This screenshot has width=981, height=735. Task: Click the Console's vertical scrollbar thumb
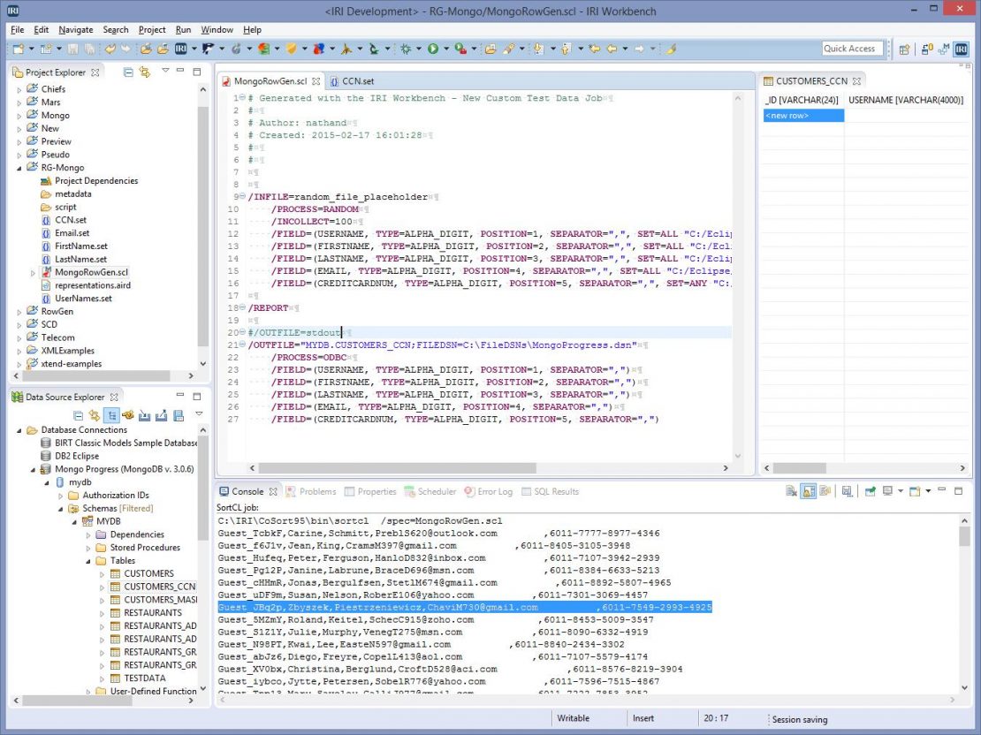click(x=964, y=535)
